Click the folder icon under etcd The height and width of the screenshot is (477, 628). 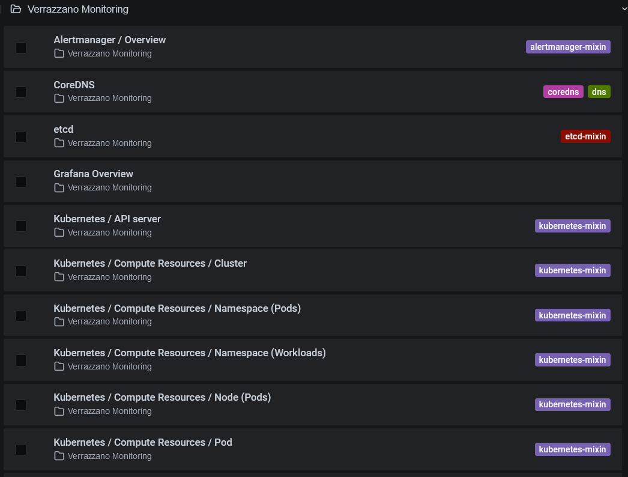point(58,142)
